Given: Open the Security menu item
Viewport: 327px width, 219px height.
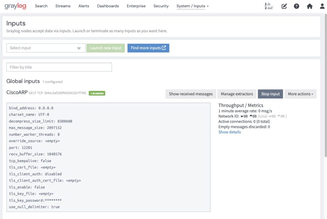Looking at the screenshot, I should [x=161, y=6].
